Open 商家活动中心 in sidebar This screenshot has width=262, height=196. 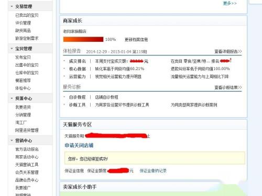point(27,157)
